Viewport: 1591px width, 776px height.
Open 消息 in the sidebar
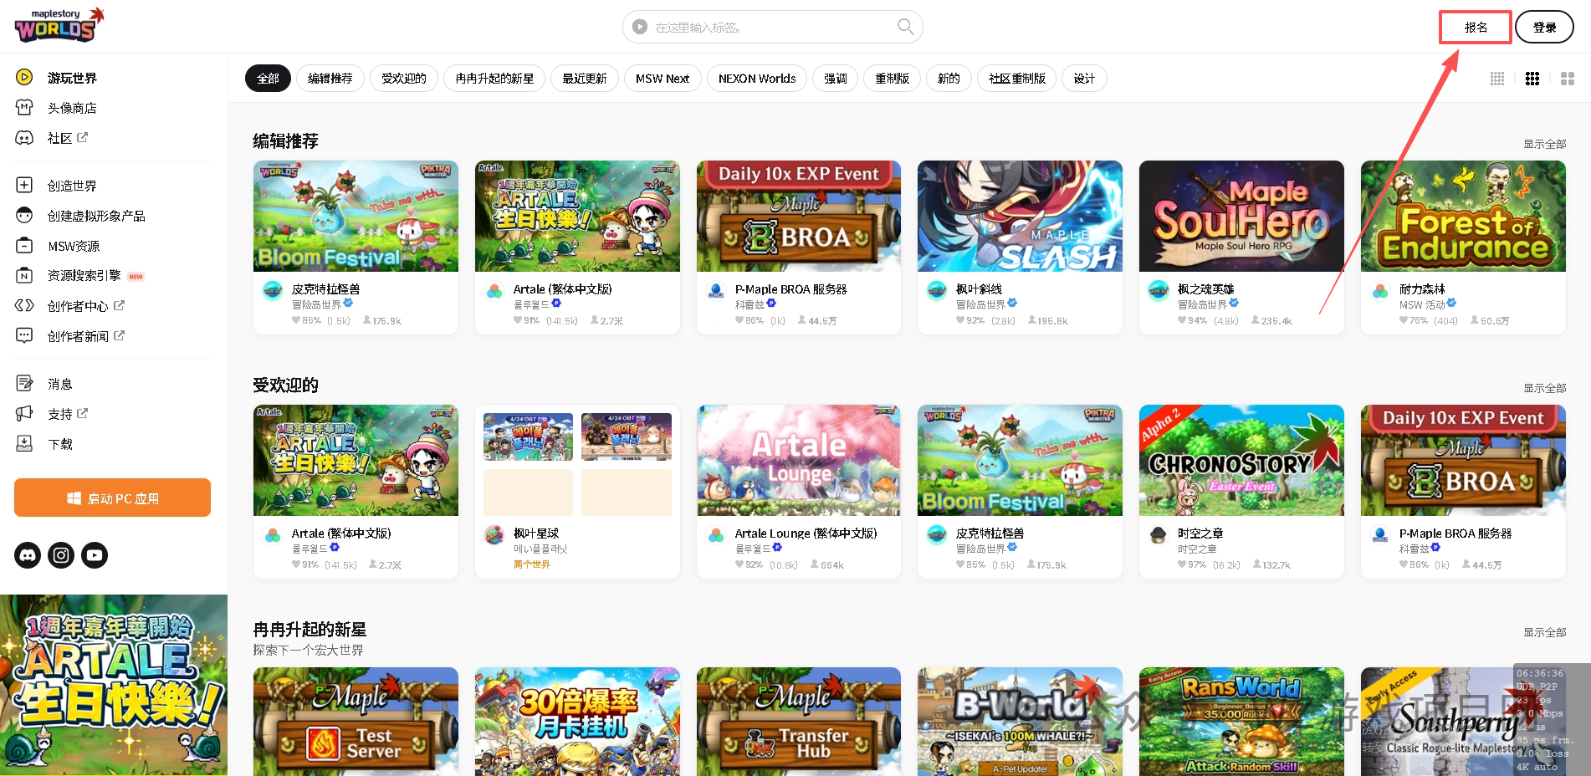point(60,384)
